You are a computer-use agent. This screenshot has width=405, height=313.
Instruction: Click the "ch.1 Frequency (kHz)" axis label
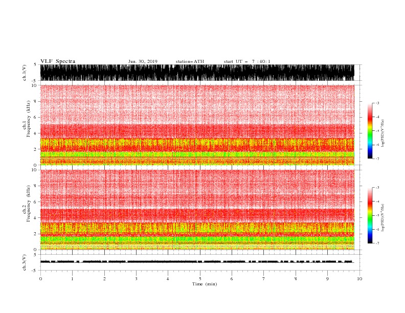[27, 119]
